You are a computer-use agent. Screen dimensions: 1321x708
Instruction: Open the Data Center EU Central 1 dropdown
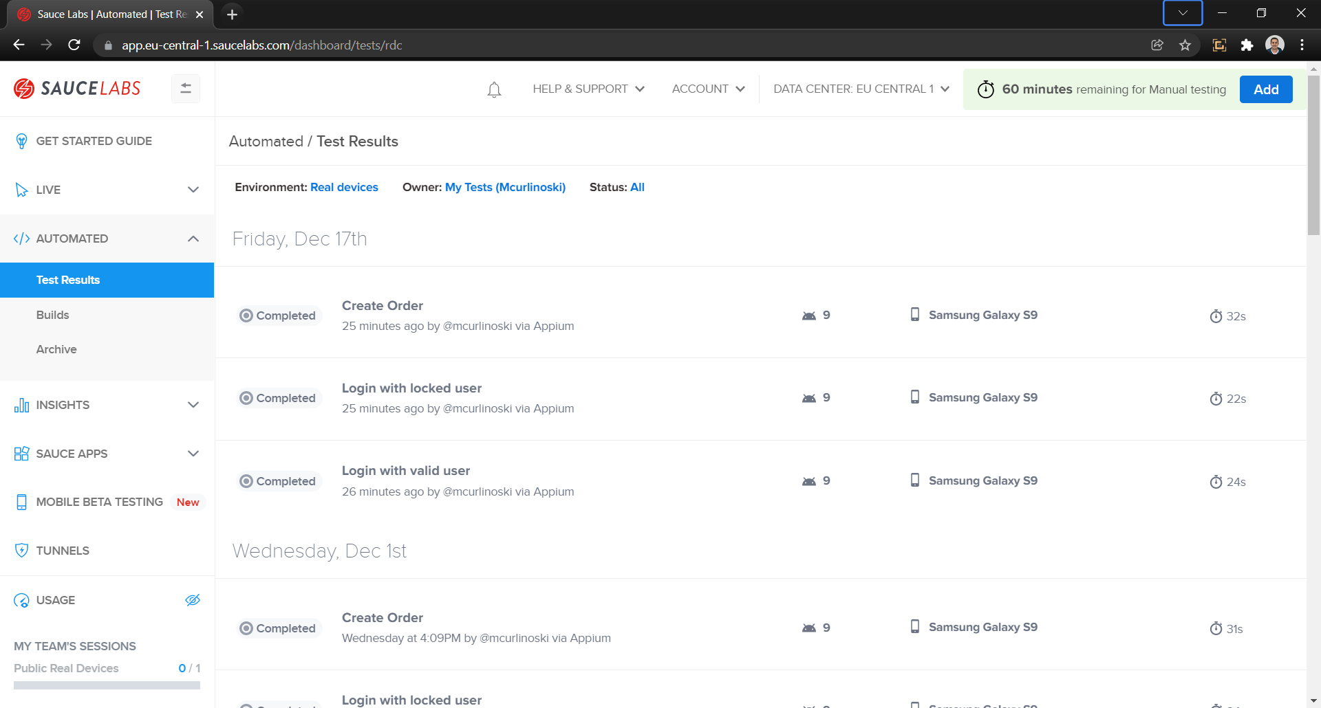click(861, 89)
